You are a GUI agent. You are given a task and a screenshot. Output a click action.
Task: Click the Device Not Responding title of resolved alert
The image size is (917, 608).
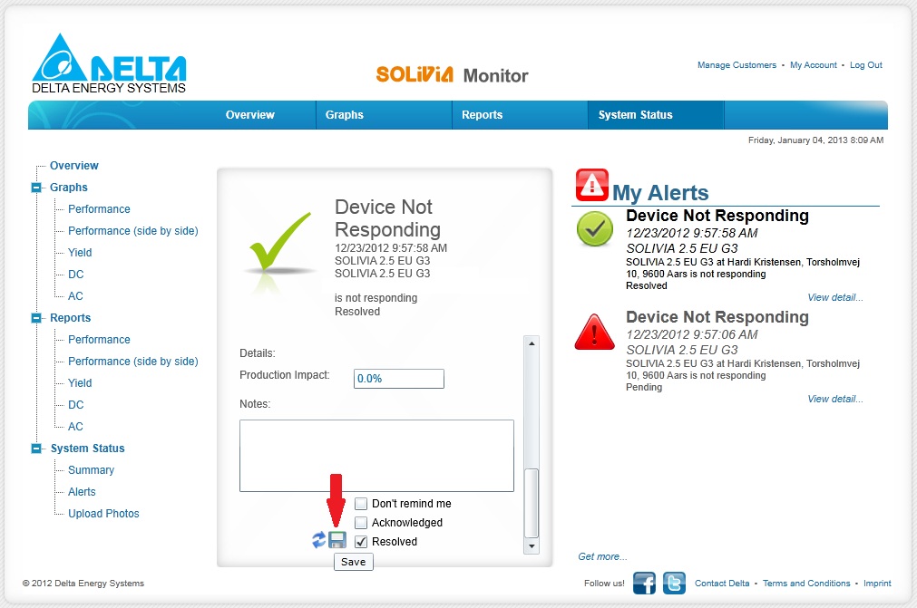click(717, 216)
